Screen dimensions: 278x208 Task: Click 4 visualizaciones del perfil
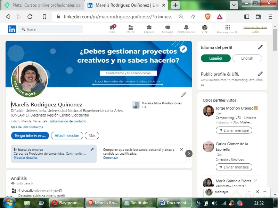[40, 191]
